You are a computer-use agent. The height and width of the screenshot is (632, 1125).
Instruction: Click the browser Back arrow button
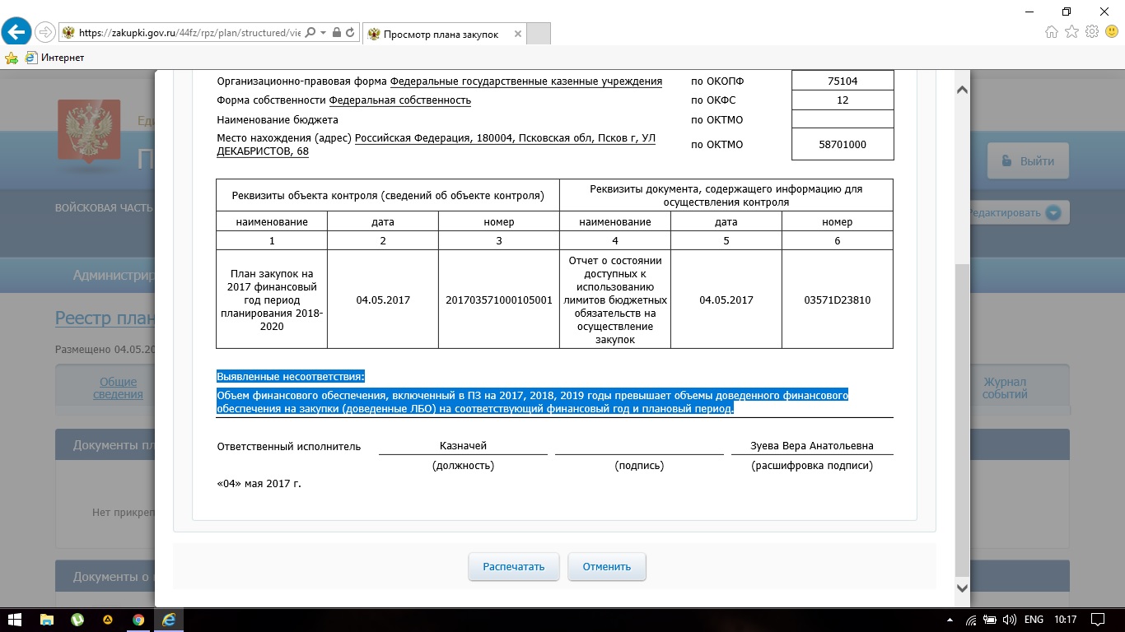click(17, 32)
